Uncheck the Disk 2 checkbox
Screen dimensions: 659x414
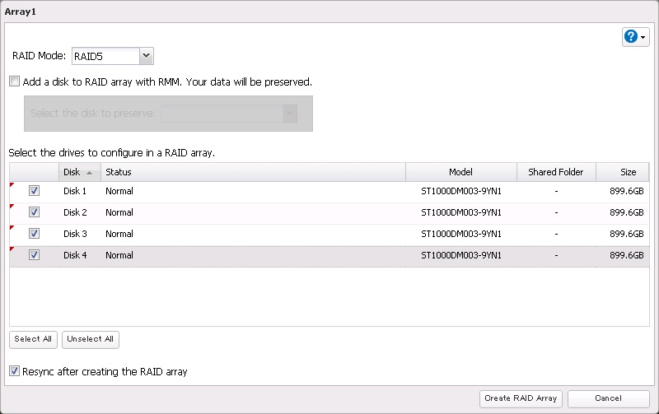point(34,212)
